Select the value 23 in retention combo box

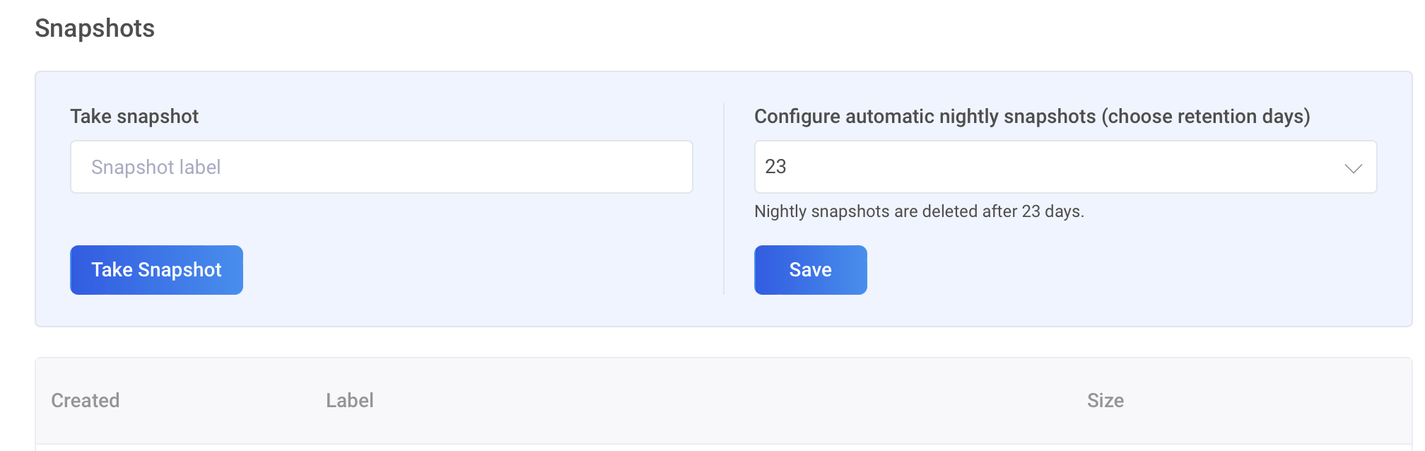776,167
